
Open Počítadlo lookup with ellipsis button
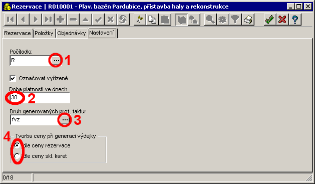pos(57,60)
